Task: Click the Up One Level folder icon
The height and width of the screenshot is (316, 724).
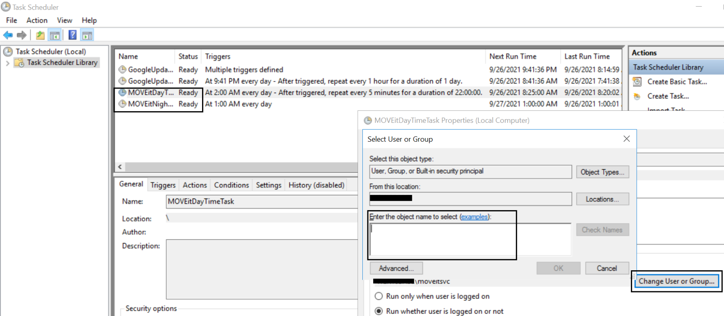Action: (x=40, y=35)
